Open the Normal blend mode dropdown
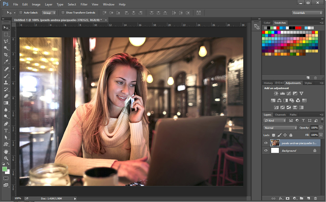This screenshot has height=202, width=326. pyautogui.click(x=280, y=128)
